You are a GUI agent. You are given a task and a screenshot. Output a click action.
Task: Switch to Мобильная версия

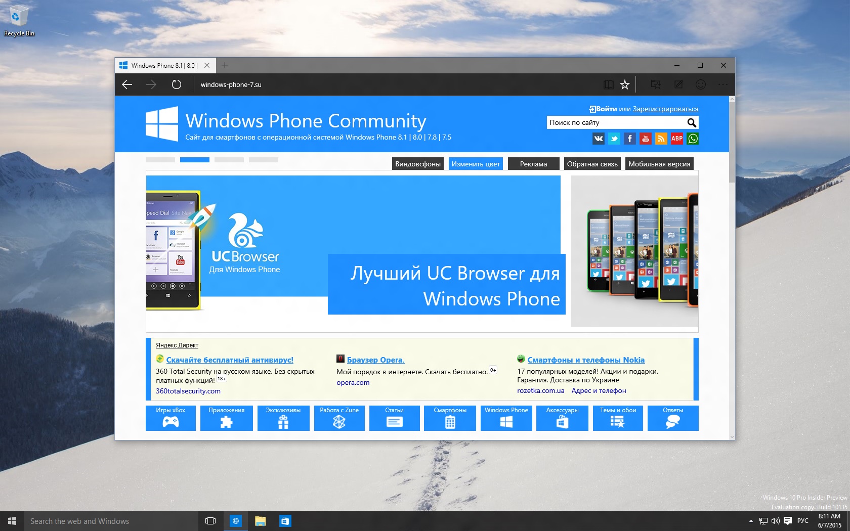pos(659,164)
